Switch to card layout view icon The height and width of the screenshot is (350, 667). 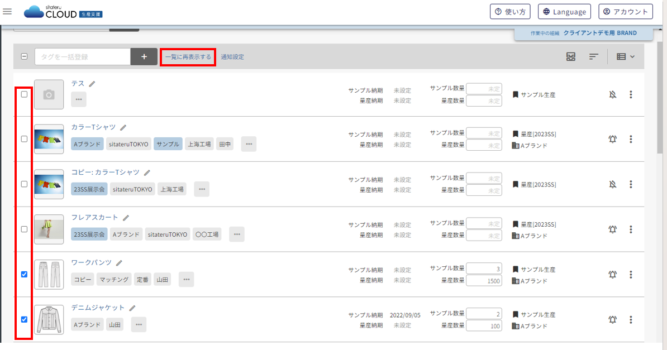coord(571,56)
